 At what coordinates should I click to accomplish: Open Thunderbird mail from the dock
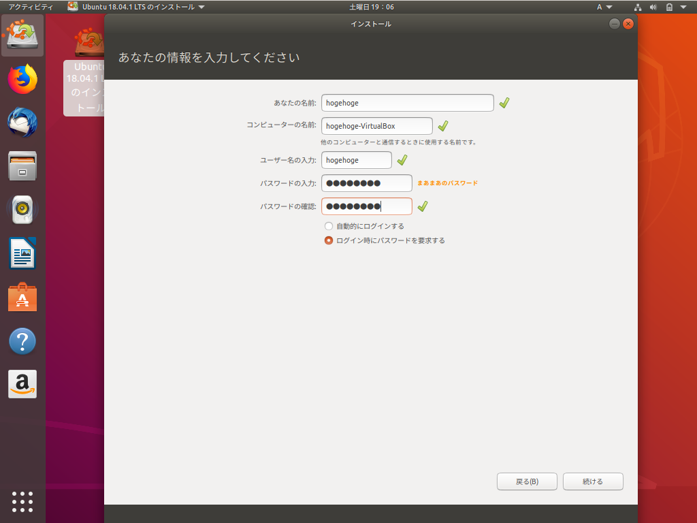22,123
